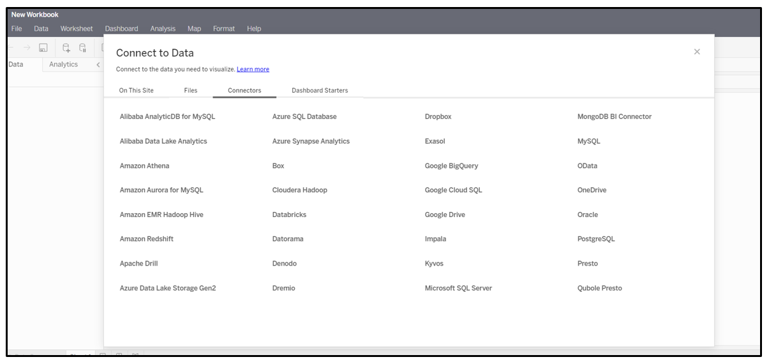
Task: Choose the Azure Data Lake Storage Gen2 connector
Action: 168,288
